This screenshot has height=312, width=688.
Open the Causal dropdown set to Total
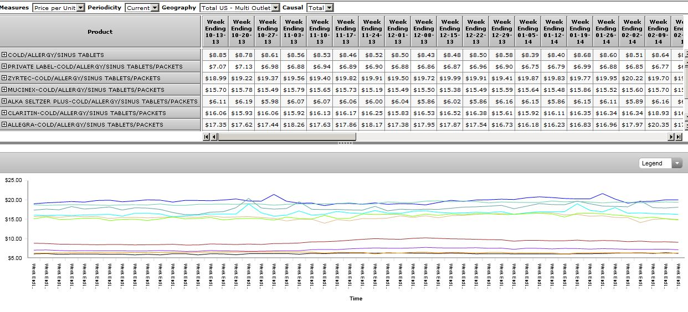pos(320,8)
